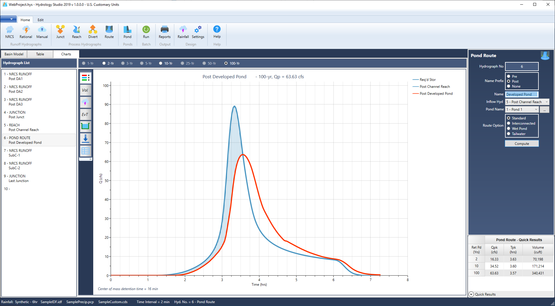Viewport: 555px width, 306px height.
Task: Click the pond browse ellipsis button
Action: 545,110
